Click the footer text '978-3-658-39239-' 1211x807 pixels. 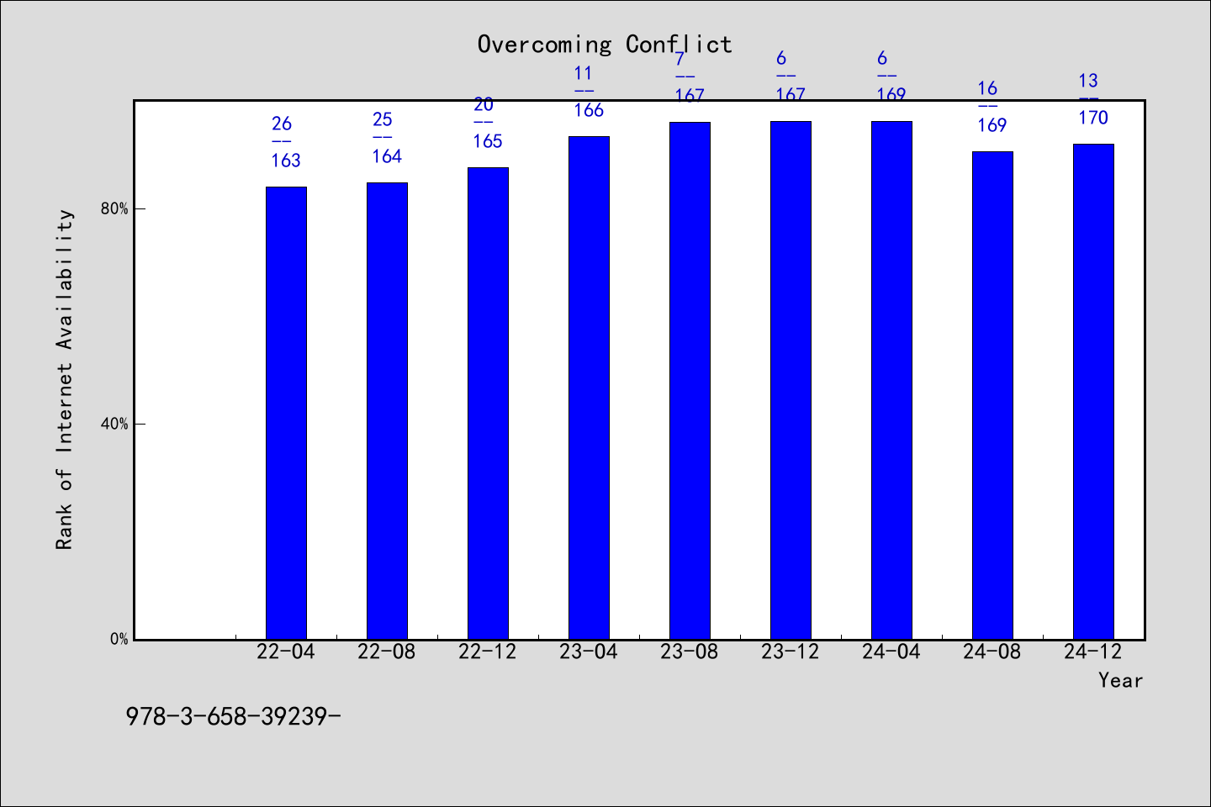pos(233,716)
